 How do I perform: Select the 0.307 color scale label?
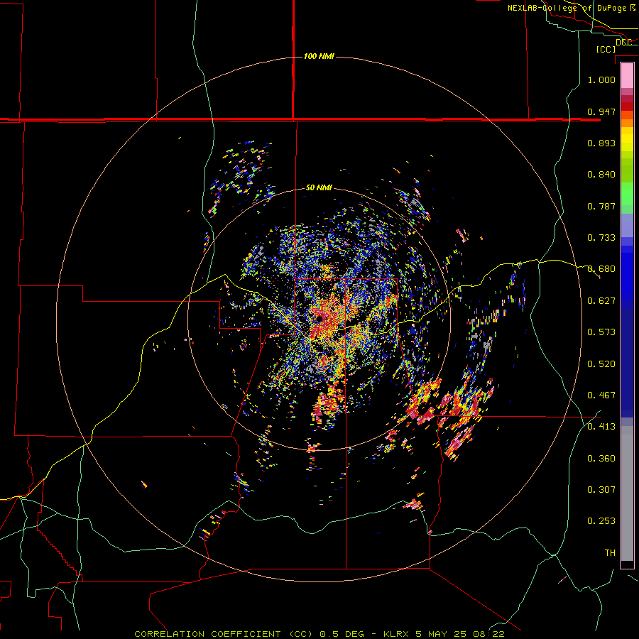[x=601, y=490]
